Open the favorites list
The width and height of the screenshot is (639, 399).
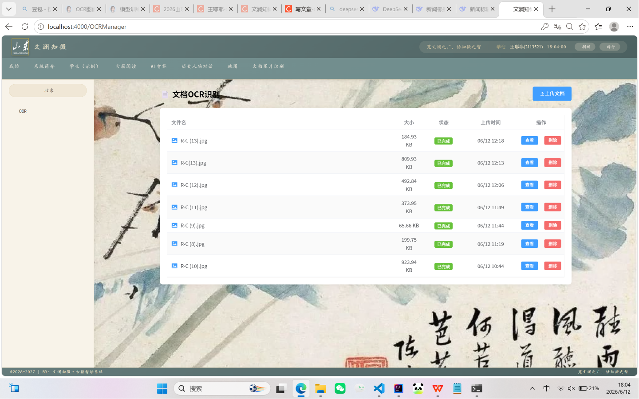[598, 27]
